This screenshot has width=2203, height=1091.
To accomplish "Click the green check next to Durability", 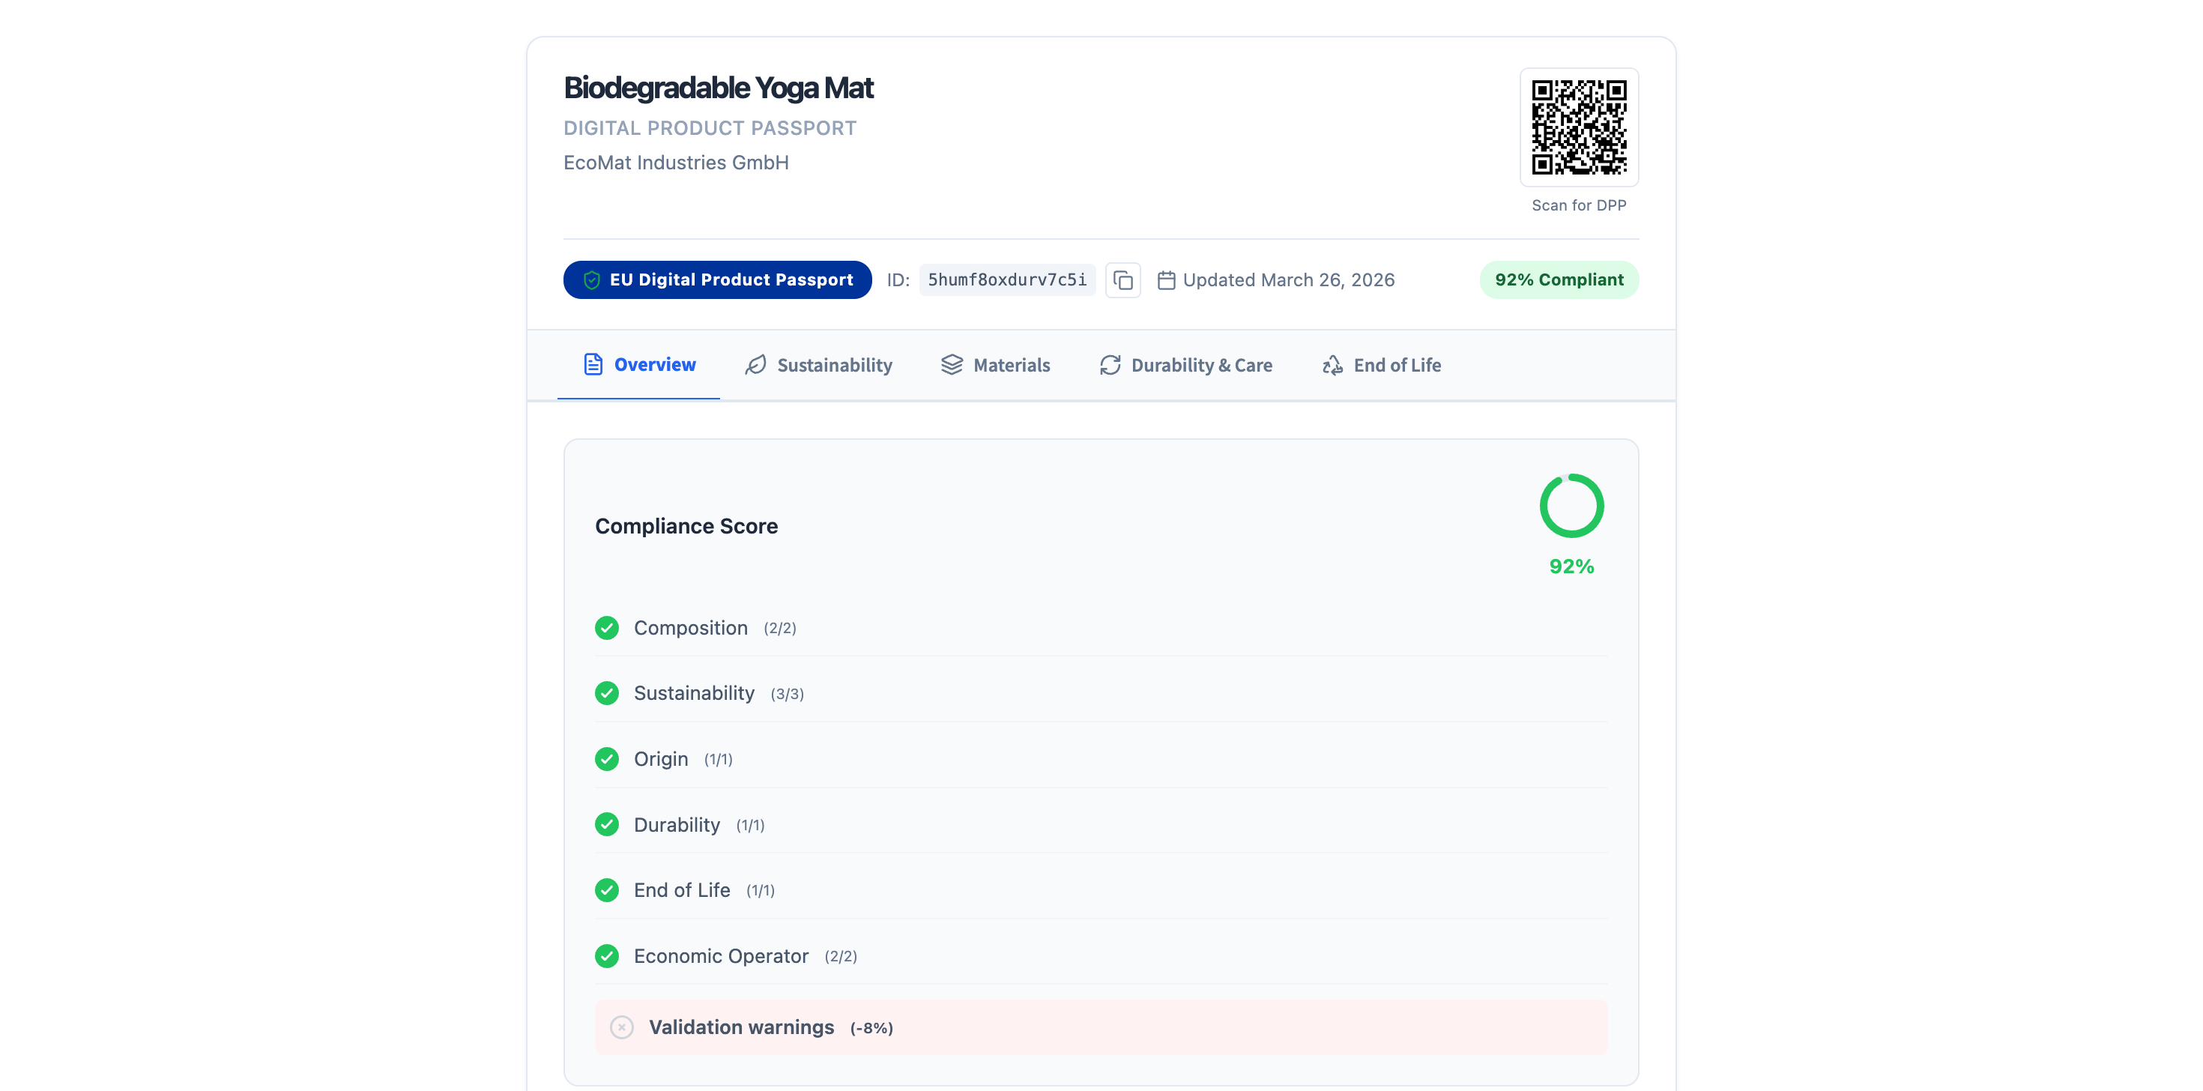I will point(607,825).
